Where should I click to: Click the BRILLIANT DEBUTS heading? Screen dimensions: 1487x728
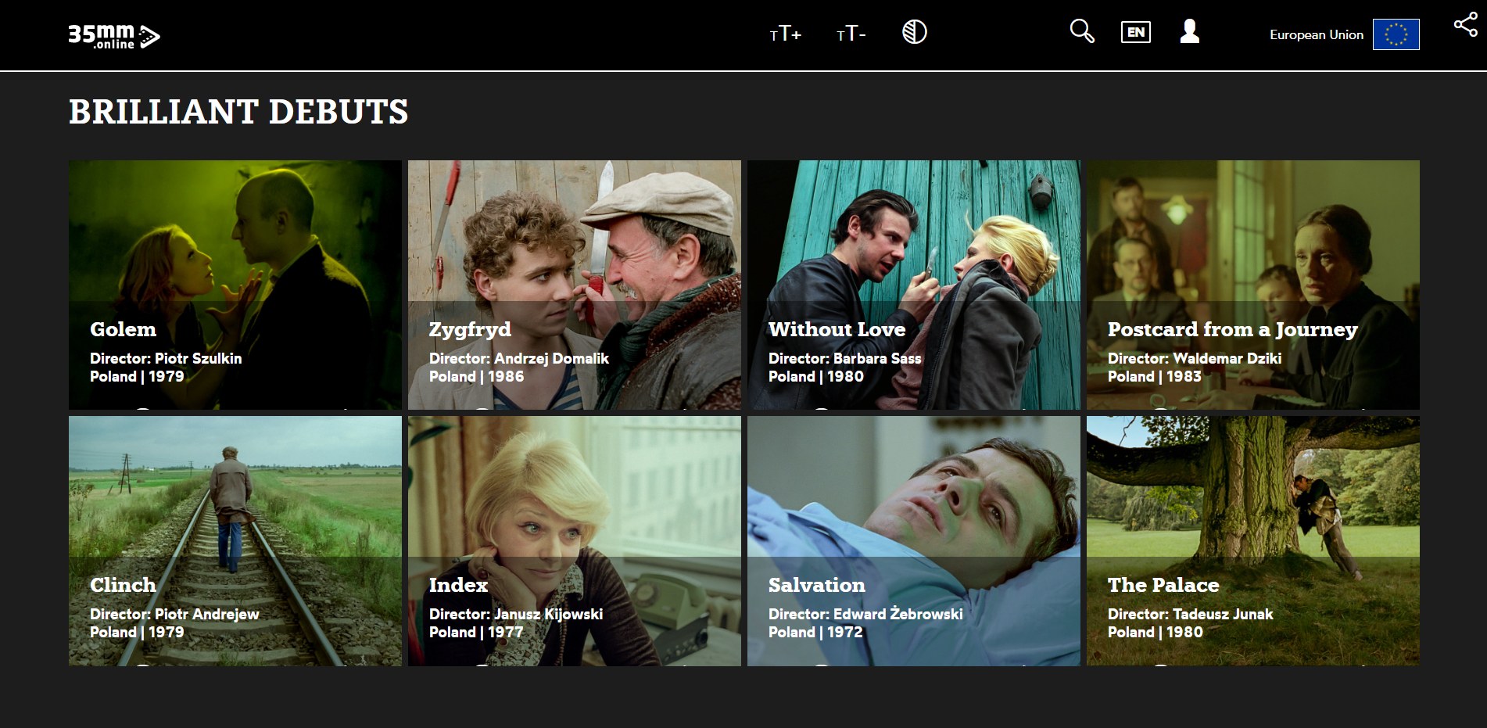click(x=238, y=111)
